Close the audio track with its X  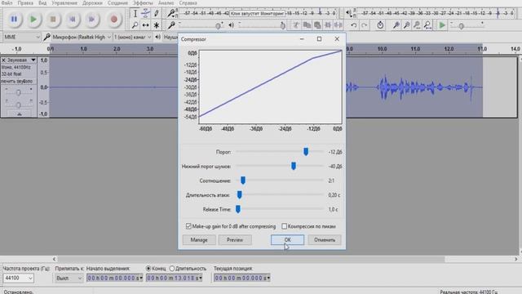tap(3, 60)
